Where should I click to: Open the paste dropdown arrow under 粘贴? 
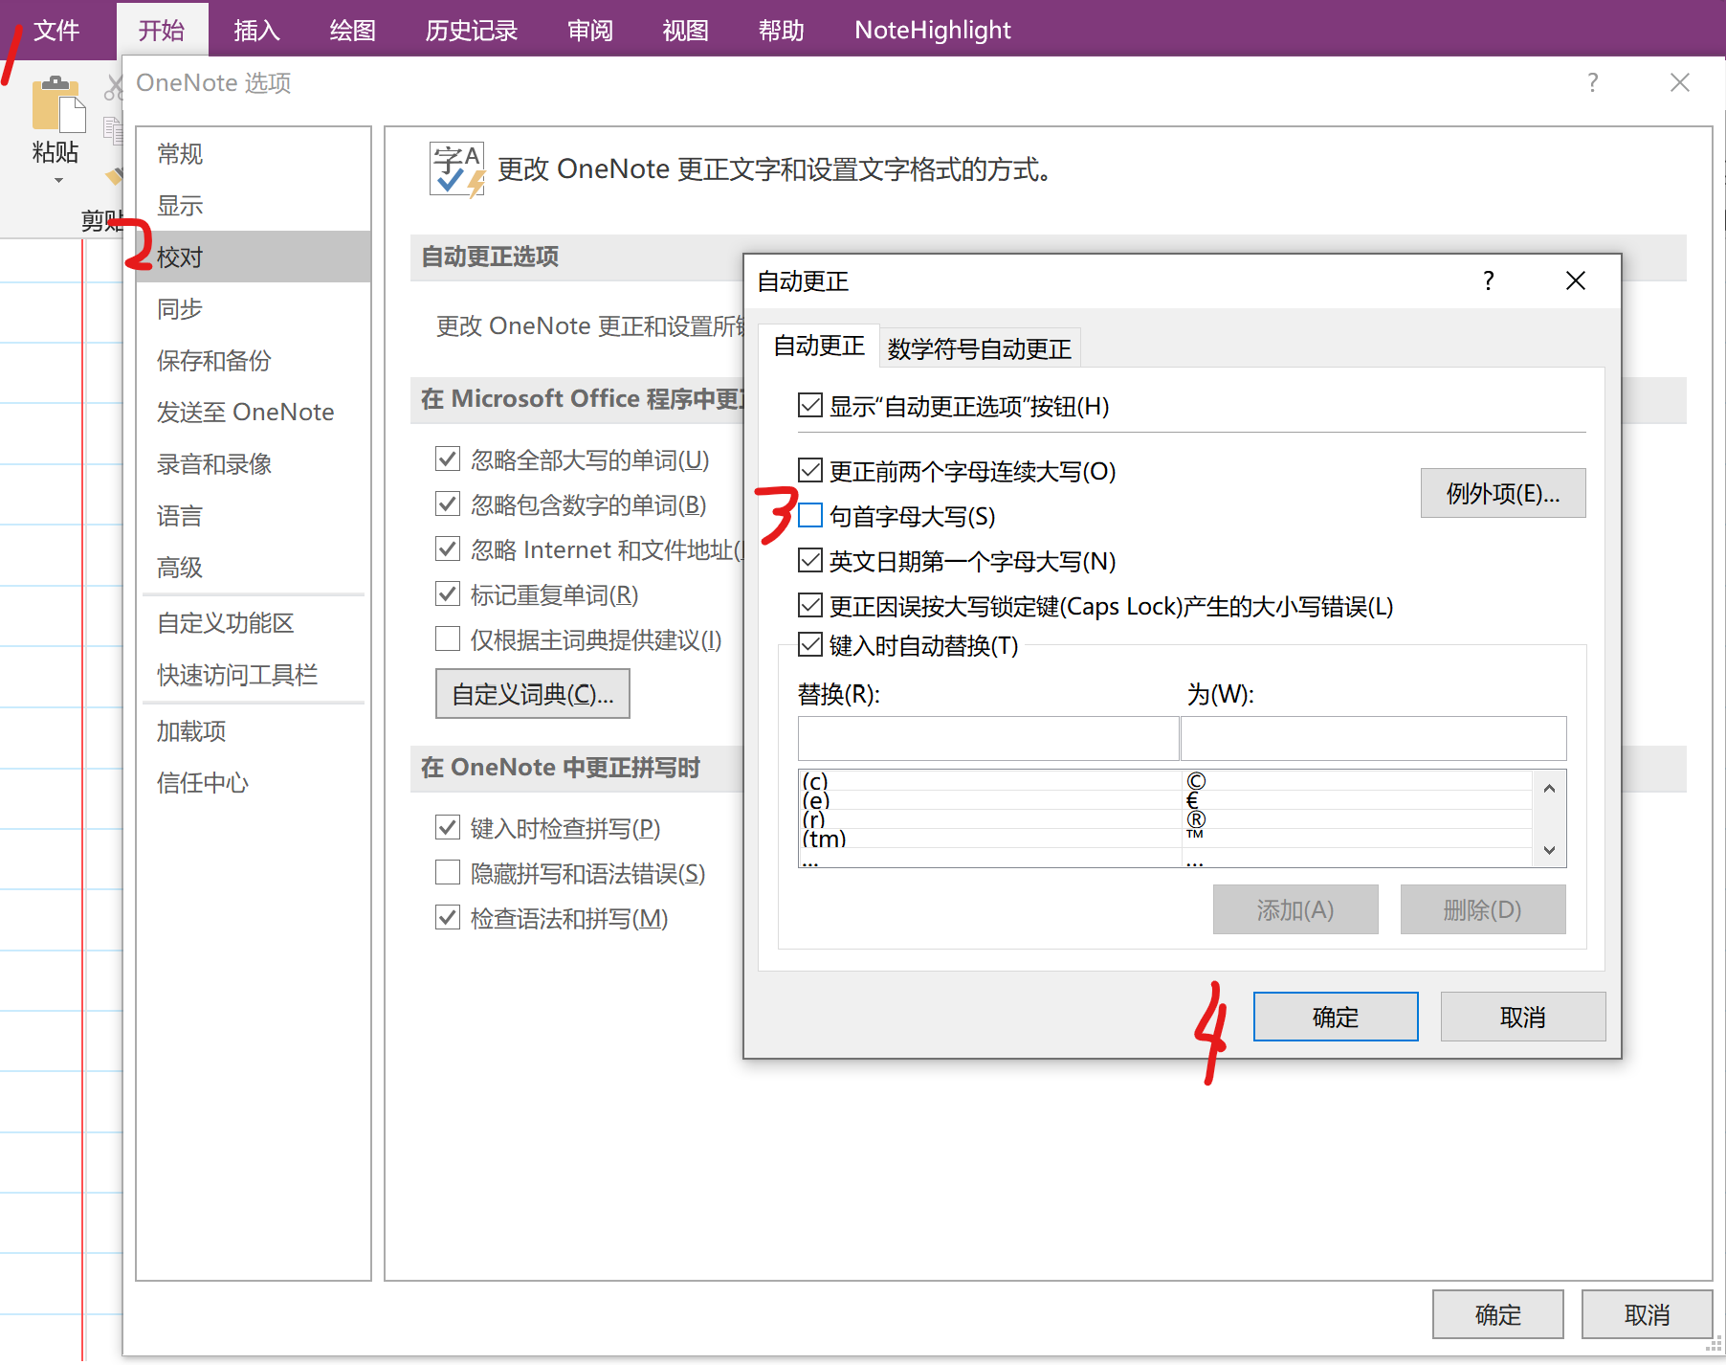coord(58,180)
